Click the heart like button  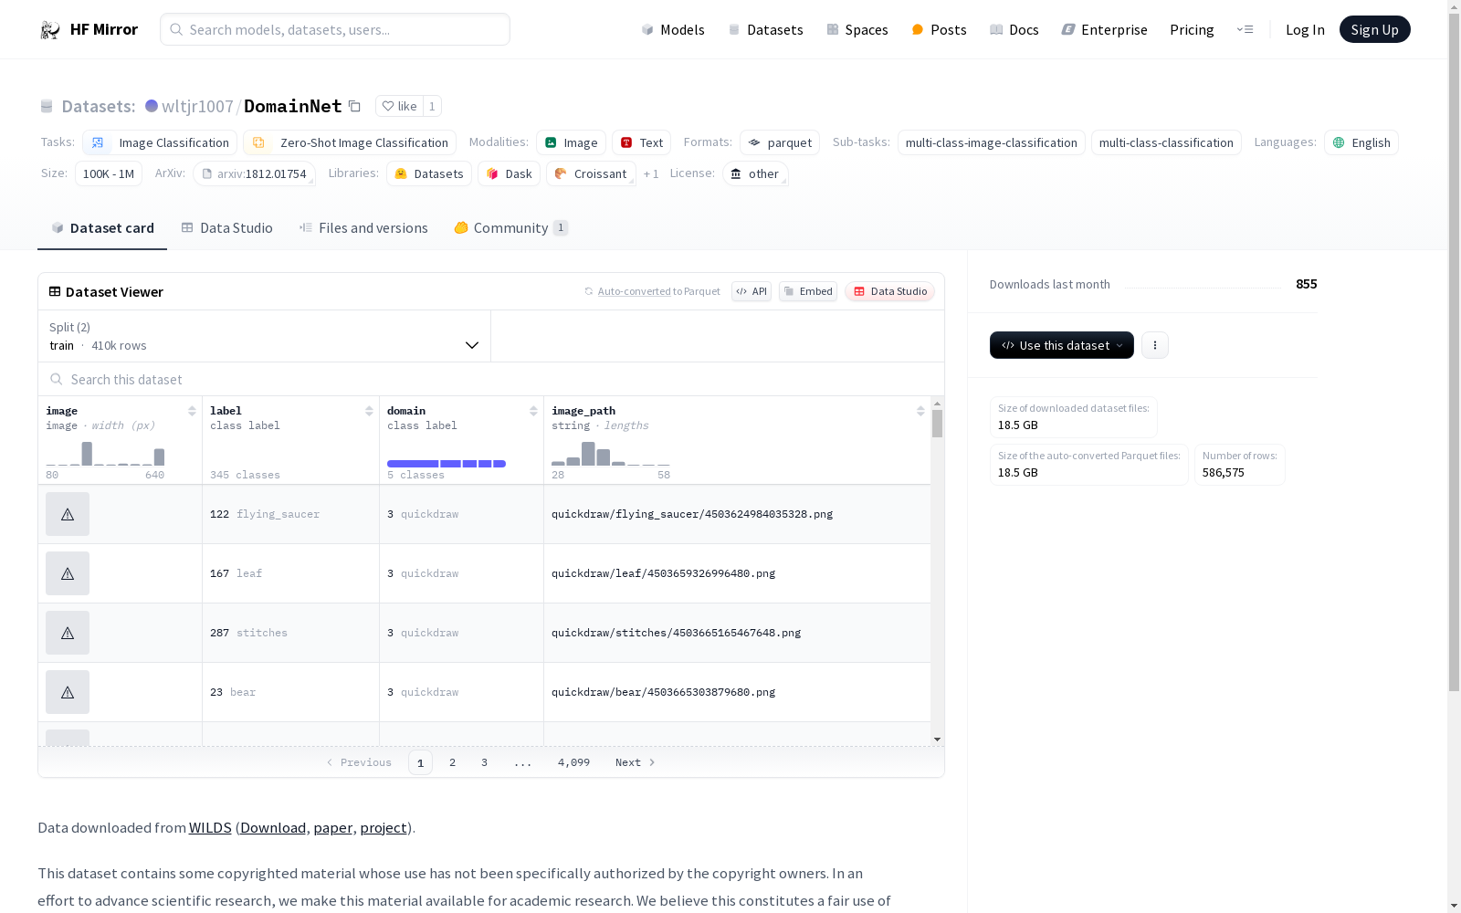399,106
